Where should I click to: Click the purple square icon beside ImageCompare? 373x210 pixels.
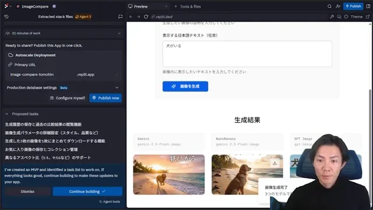[x=54, y=6]
